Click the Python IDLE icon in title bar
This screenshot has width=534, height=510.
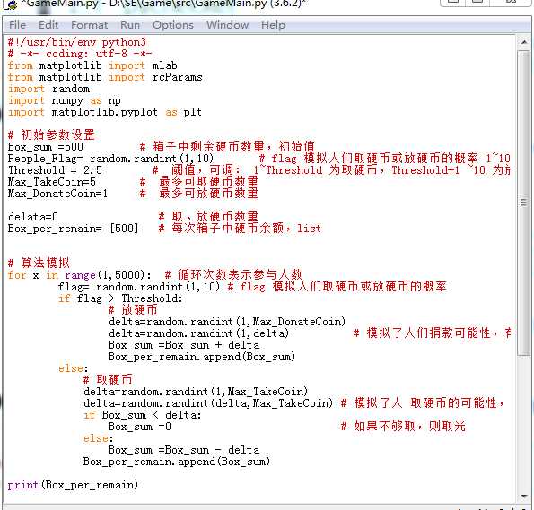[11, 4]
